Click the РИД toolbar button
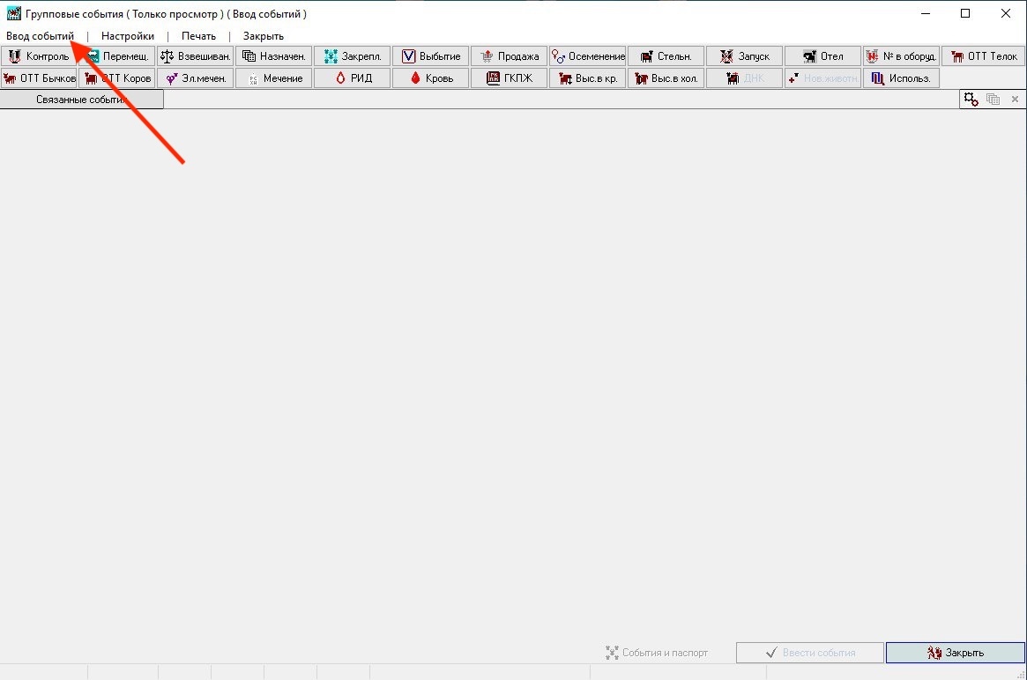The height and width of the screenshot is (680, 1027). click(353, 78)
